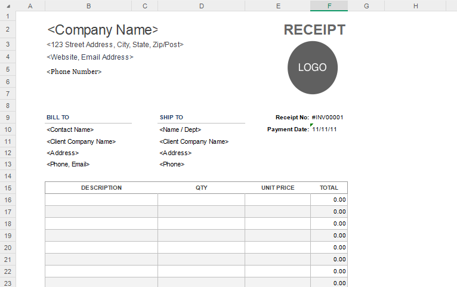This screenshot has width=457, height=287.
Task: Click the <Company Name> cell
Action: 103,30
